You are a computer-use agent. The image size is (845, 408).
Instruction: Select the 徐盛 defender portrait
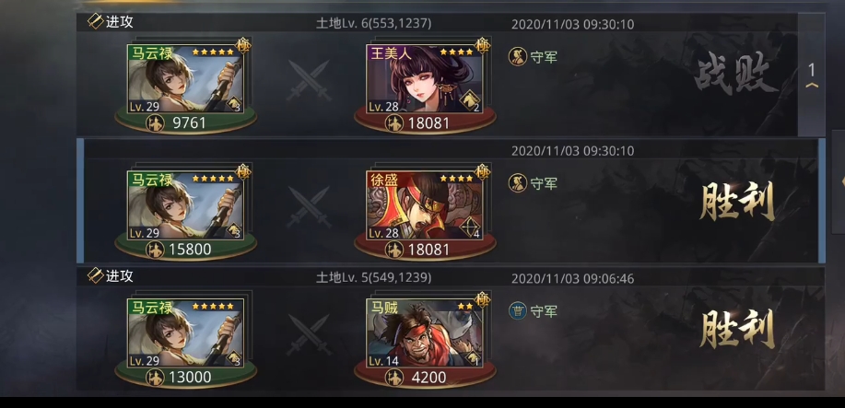(x=425, y=205)
